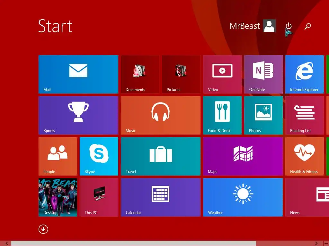Image resolution: width=329 pixels, height=246 pixels.
Task: Click the horizontal scrollbar thumb
Action: click(x=133, y=243)
